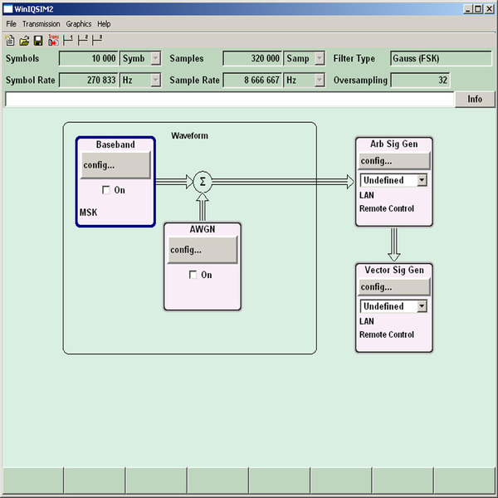Click LAN text in Vector Sig Gen block
The image size is (498, 498).
[367, 321]
